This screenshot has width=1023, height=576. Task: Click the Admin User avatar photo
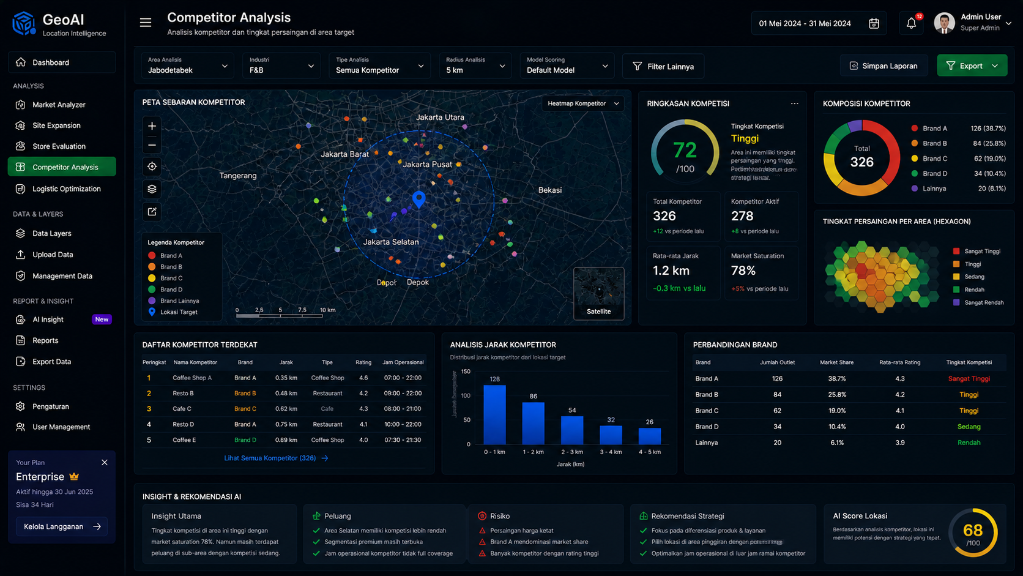point(944,23)
